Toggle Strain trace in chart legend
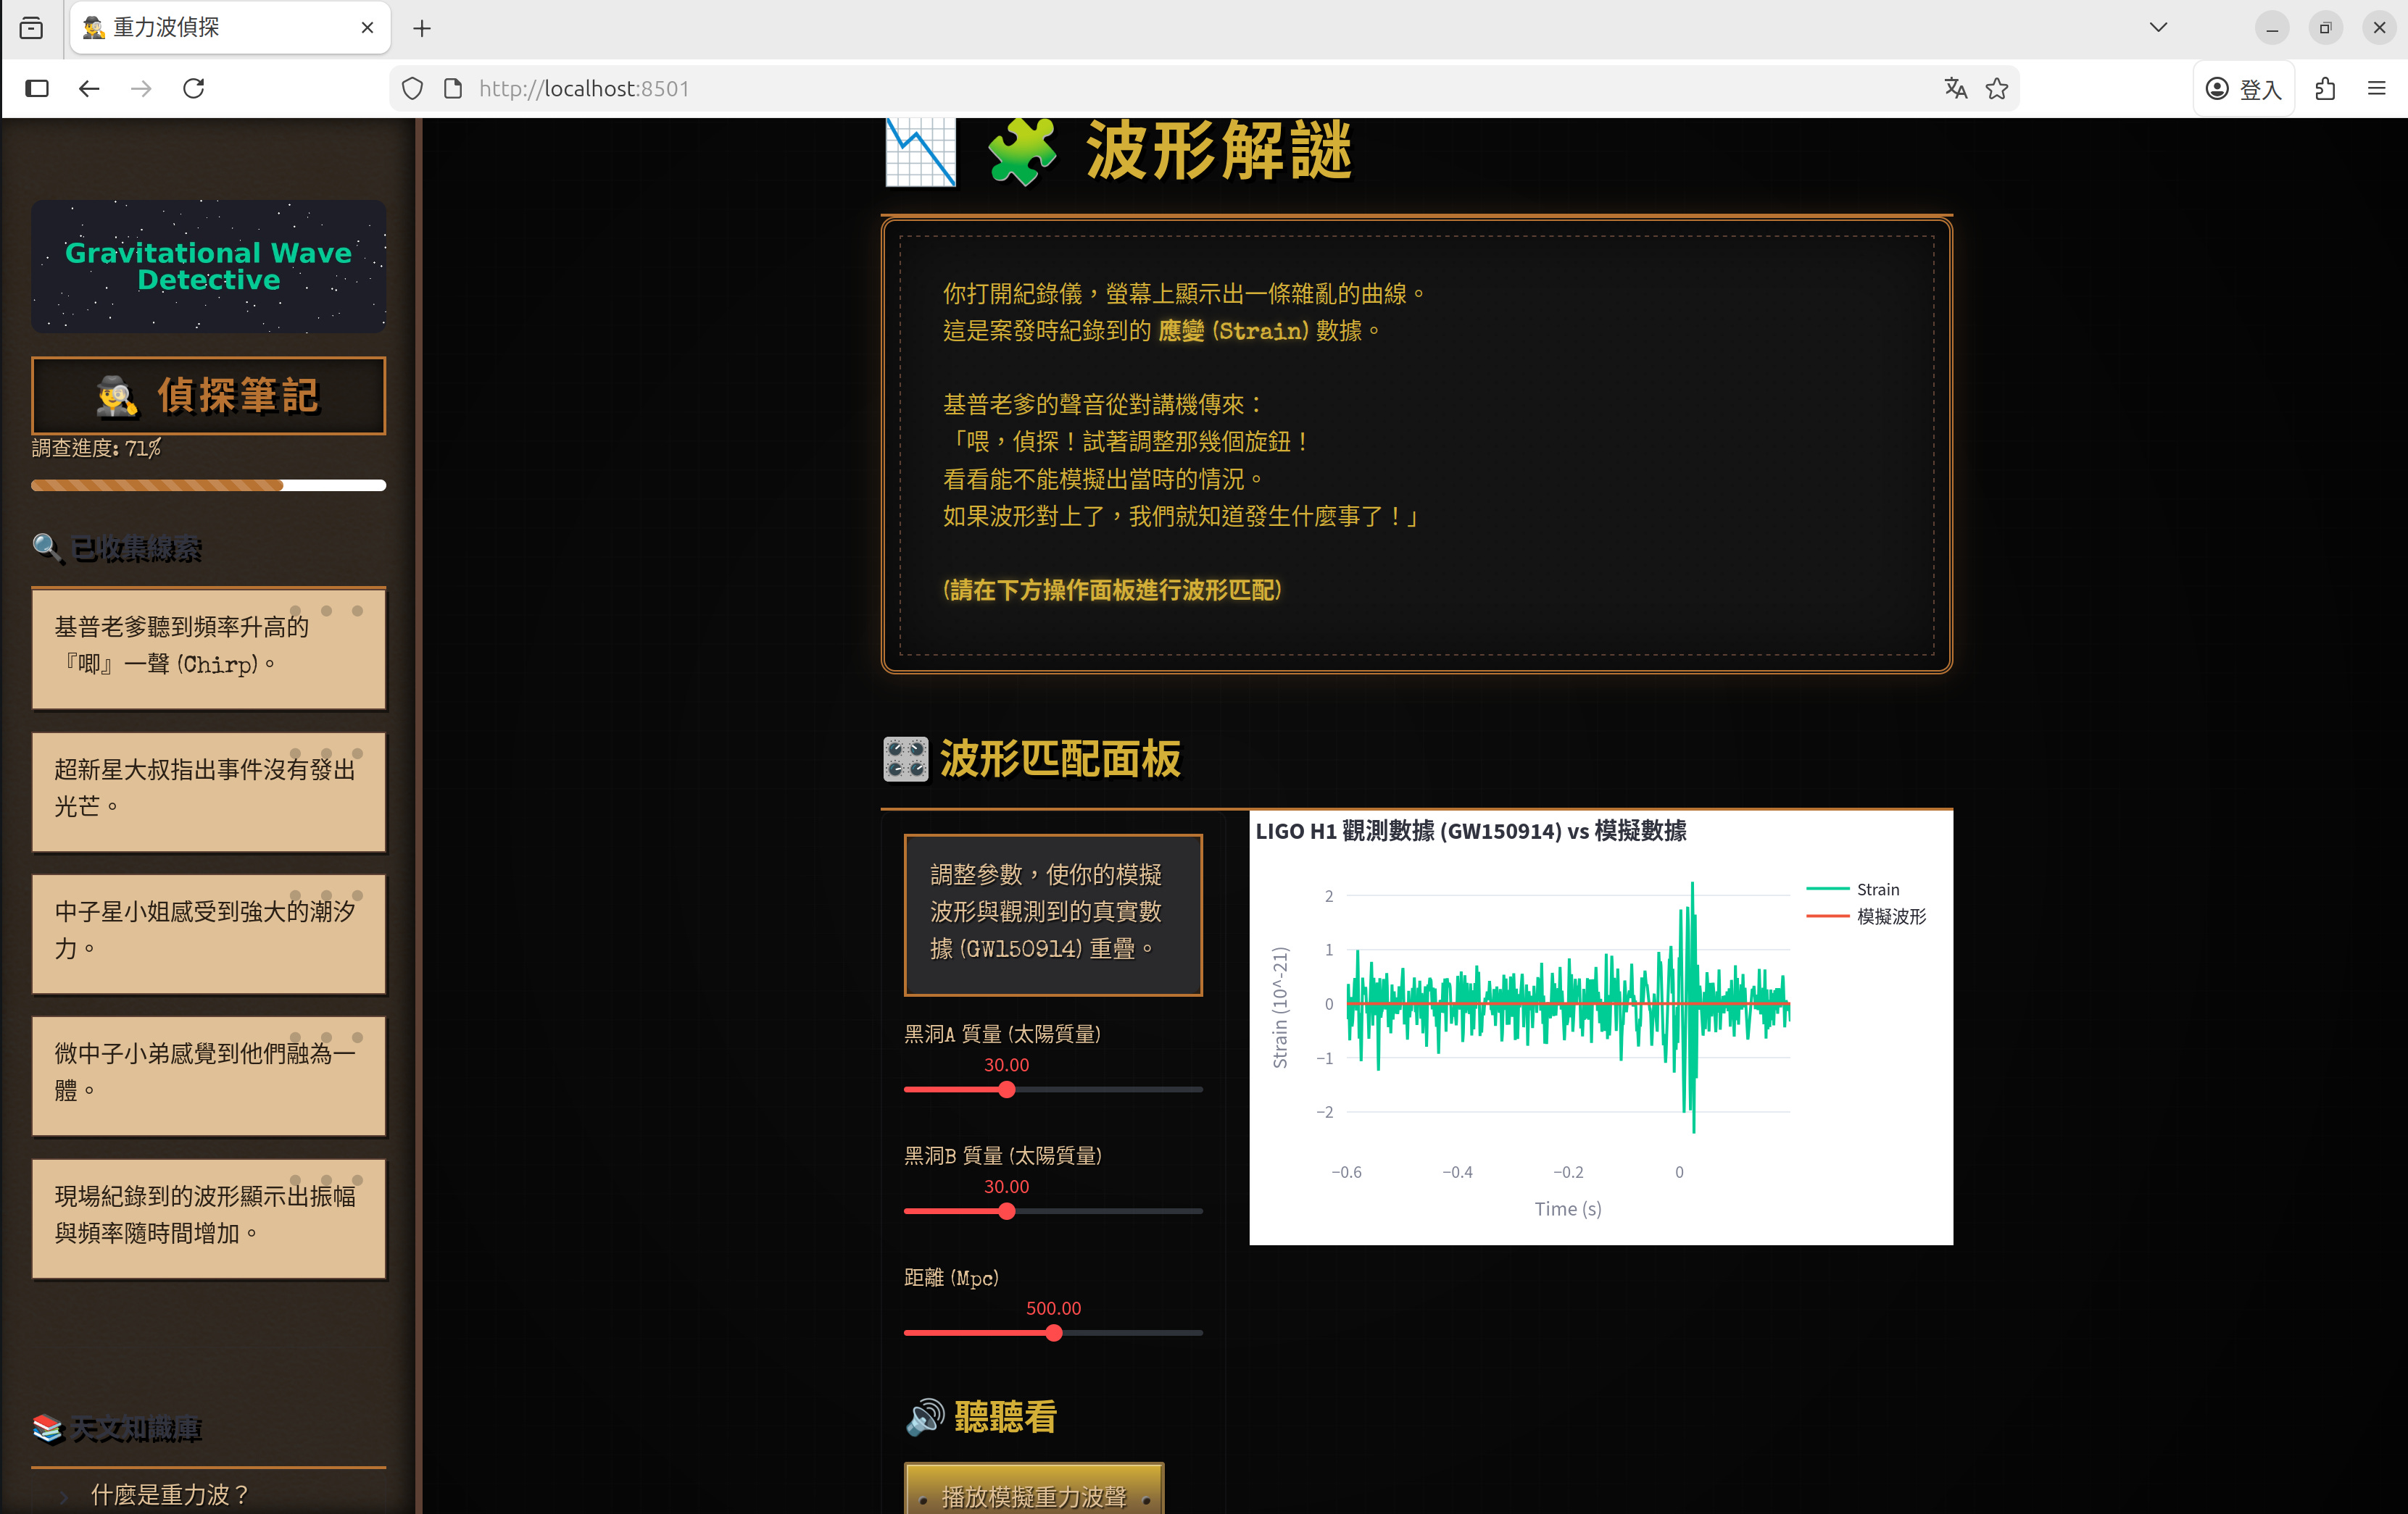 1877,888
